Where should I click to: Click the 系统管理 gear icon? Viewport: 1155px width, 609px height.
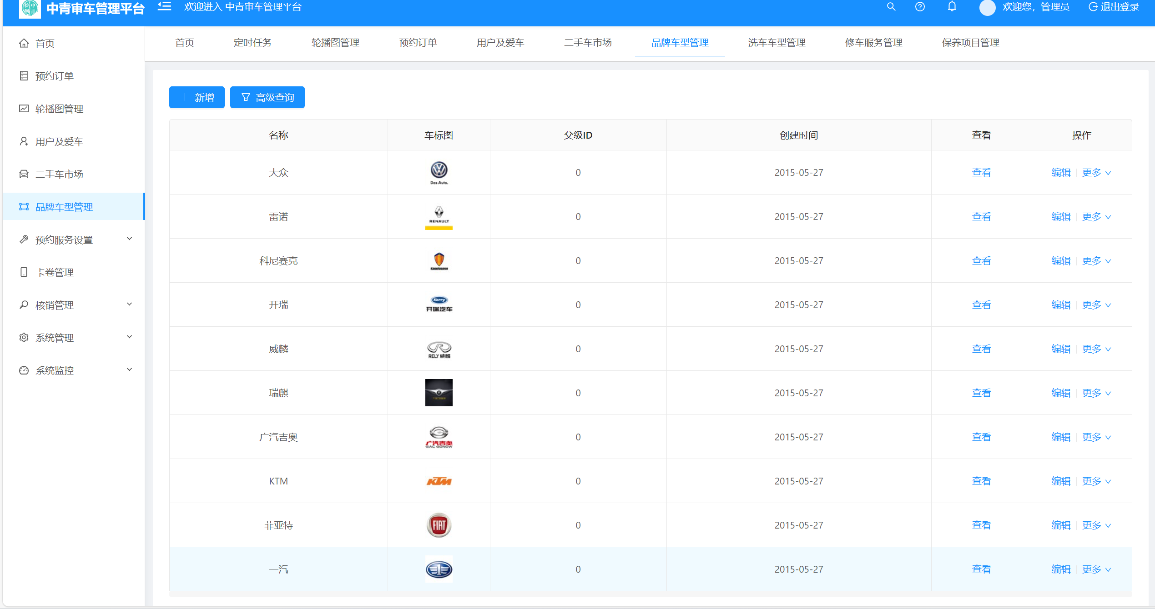click(x=24, y=338)
